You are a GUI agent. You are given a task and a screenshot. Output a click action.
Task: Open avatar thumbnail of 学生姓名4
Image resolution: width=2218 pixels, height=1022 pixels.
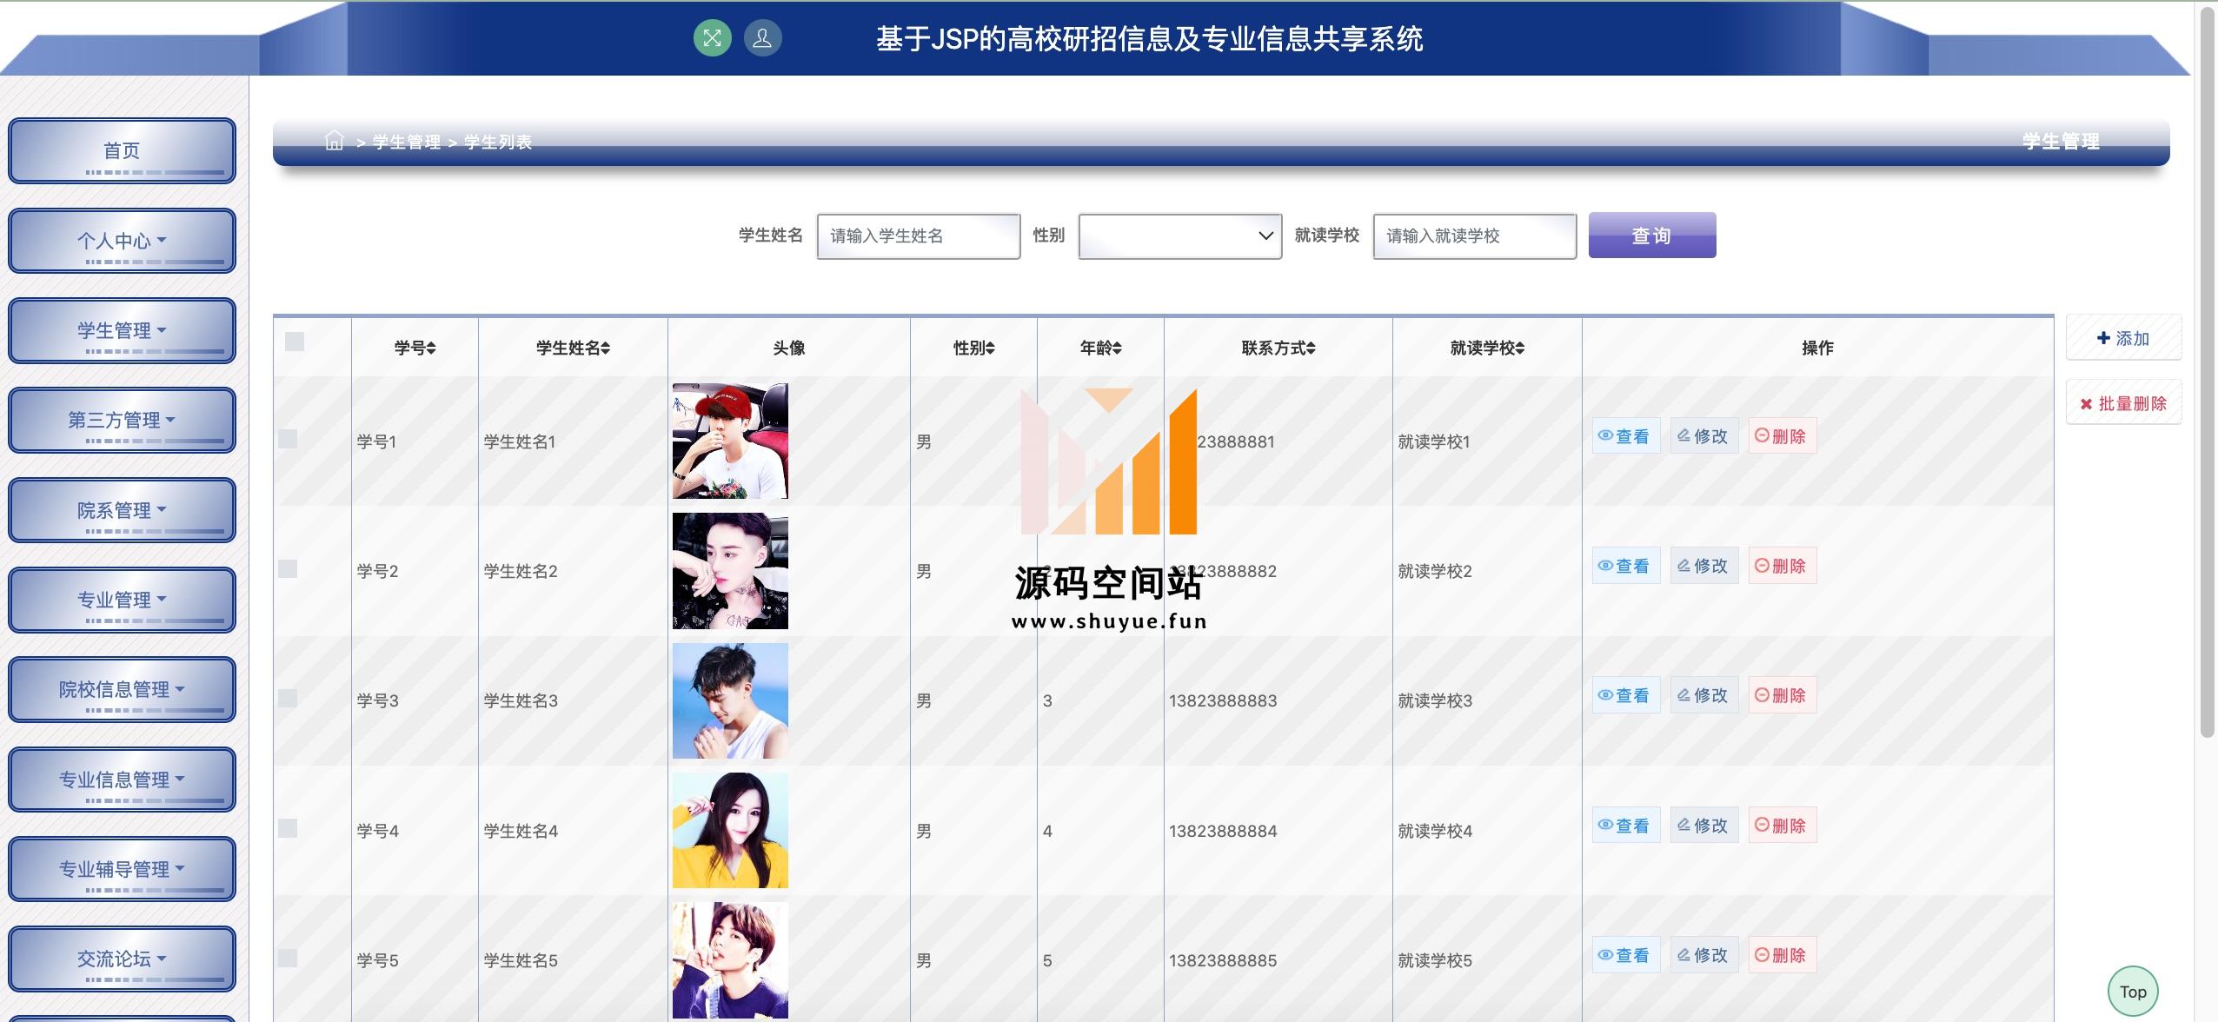pyautogui.click(x=730, y=830)
